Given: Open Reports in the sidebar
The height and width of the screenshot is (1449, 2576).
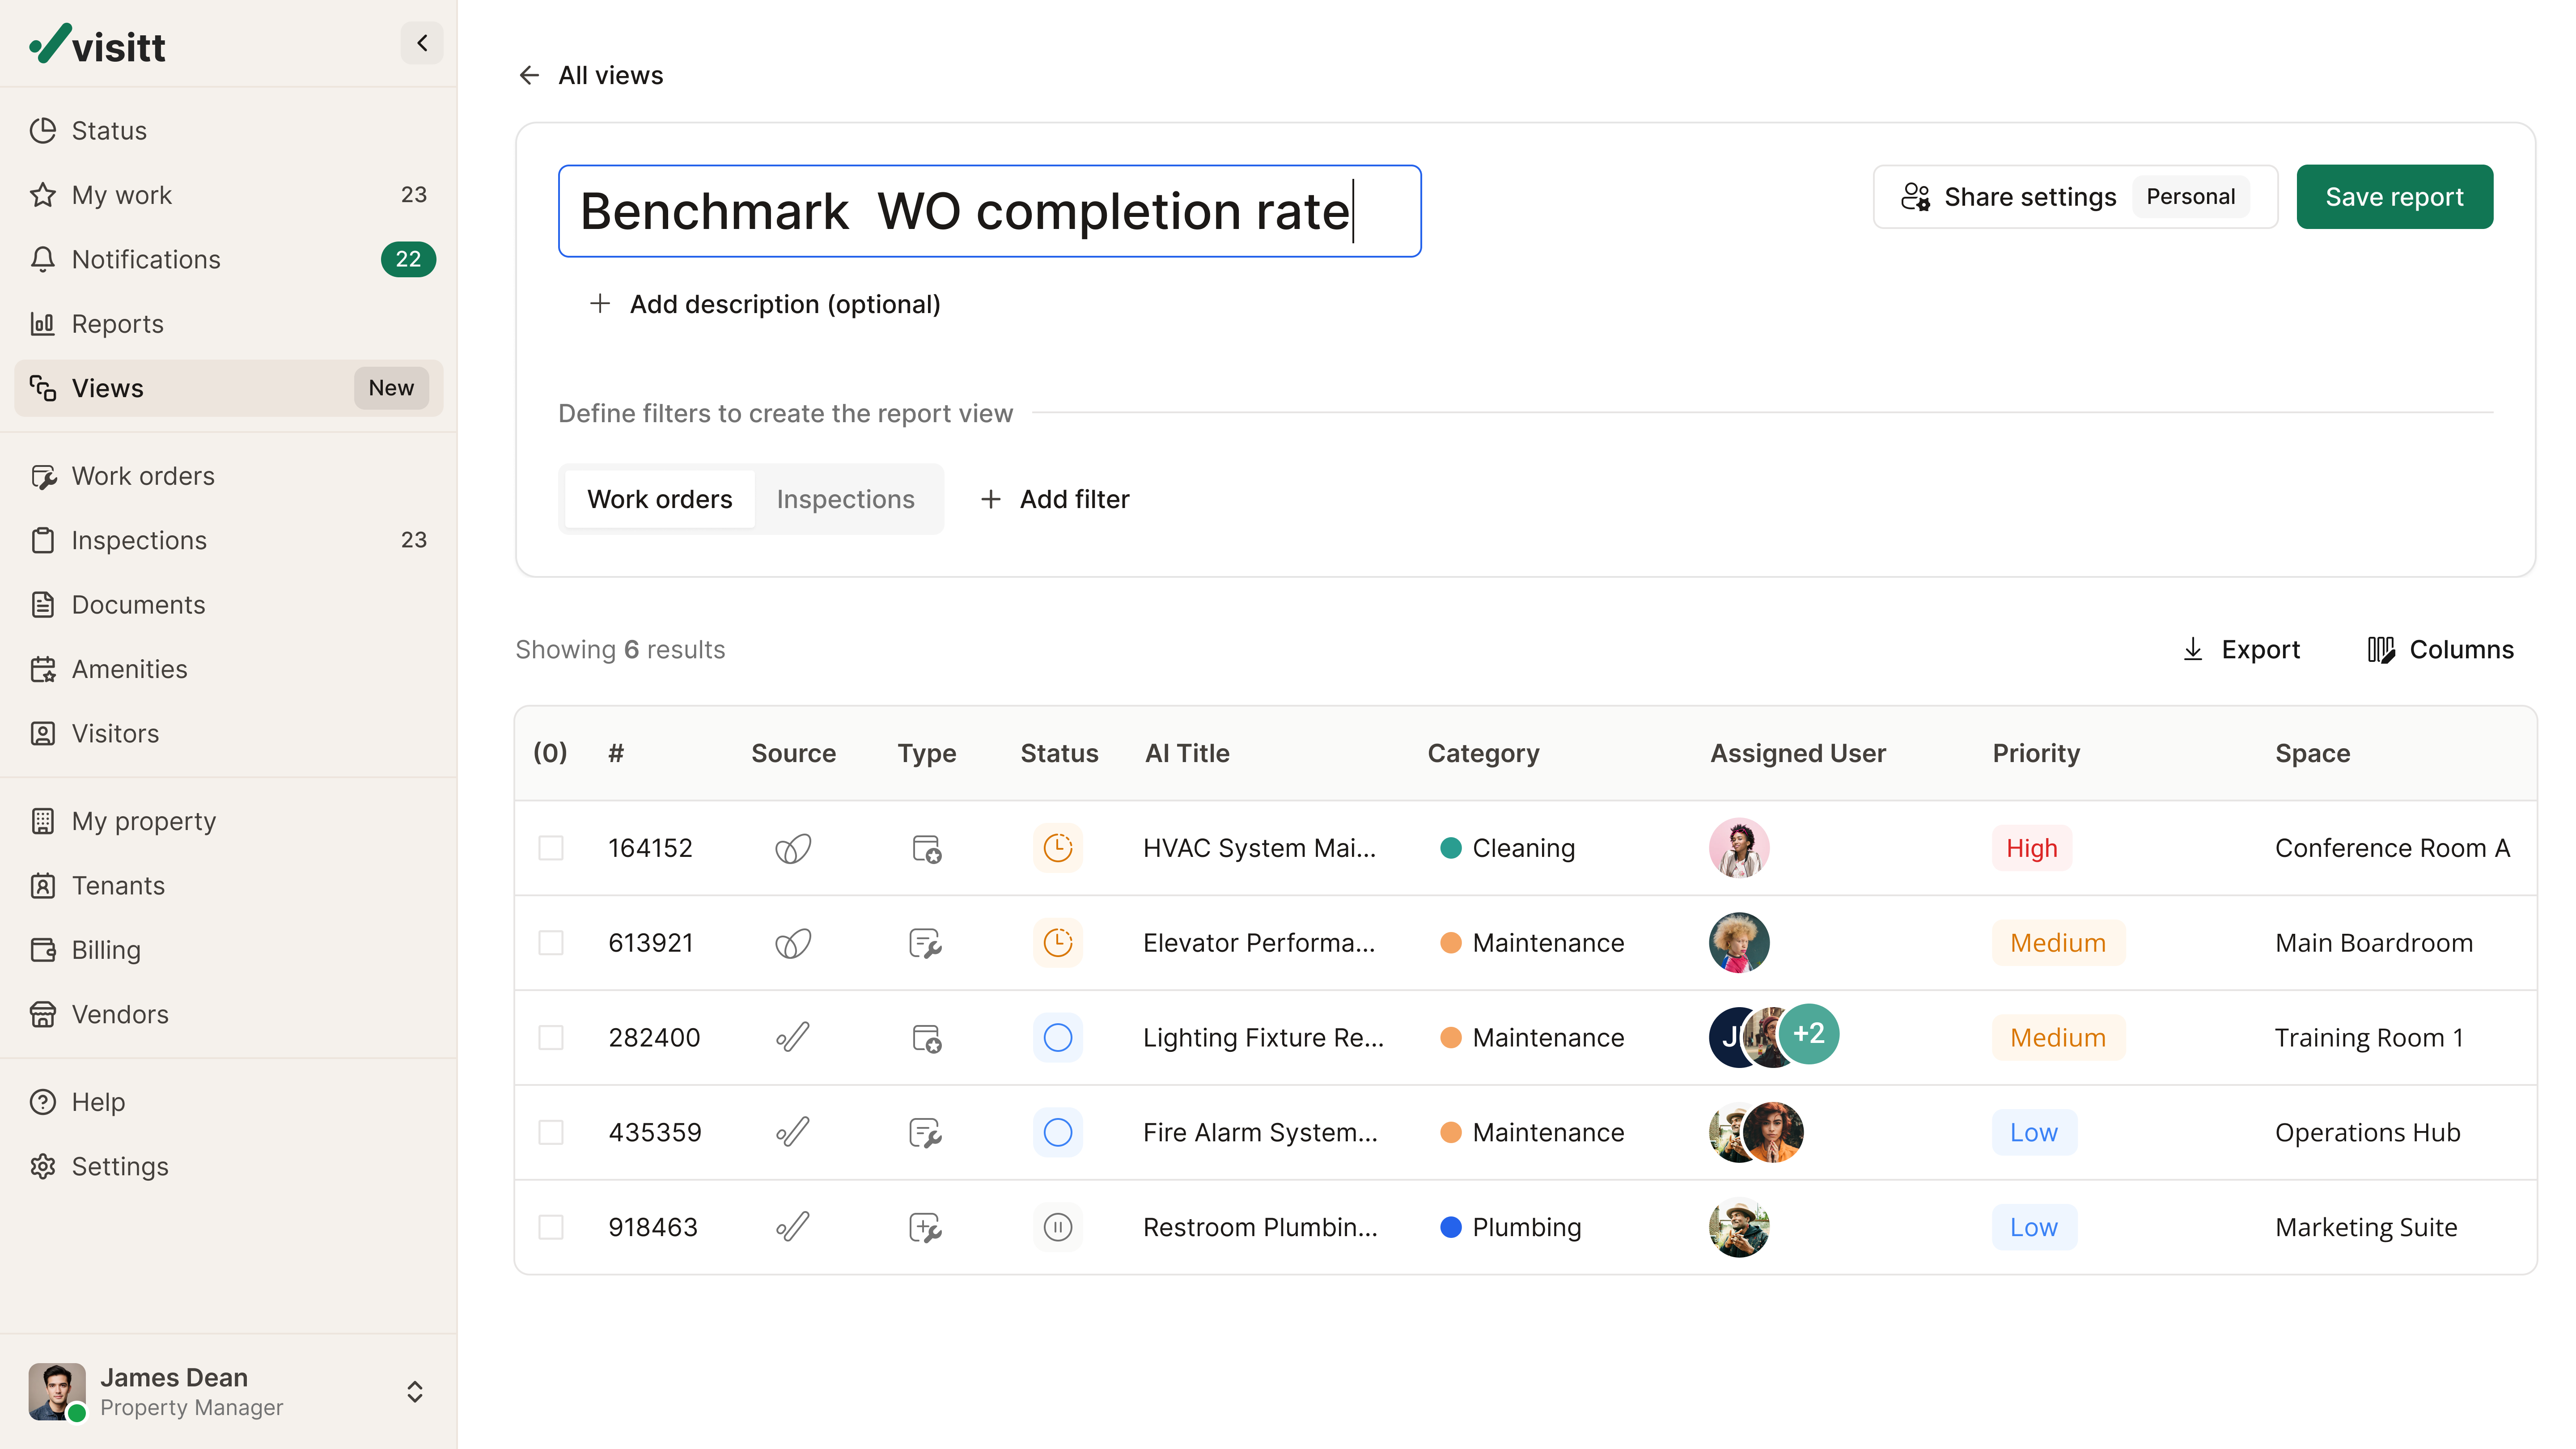Looking at the screenshot, I should click(x=229, y=324).
